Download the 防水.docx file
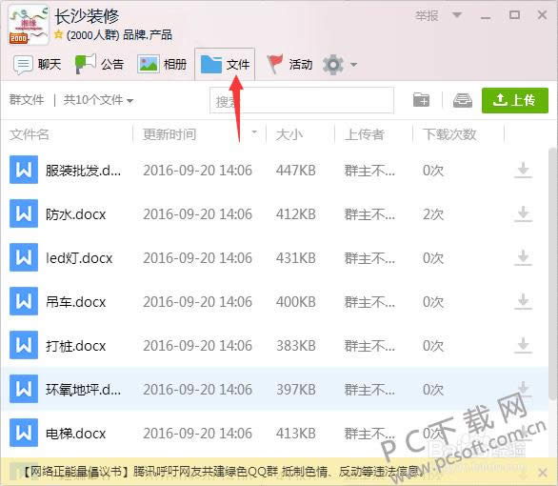Image resolution: width=558 pixels, height=486 pixels. (523, 213)
